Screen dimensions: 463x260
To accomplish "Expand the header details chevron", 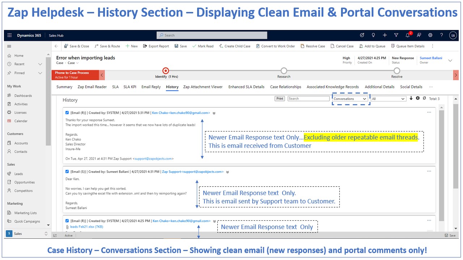I will tap(450, 60).
